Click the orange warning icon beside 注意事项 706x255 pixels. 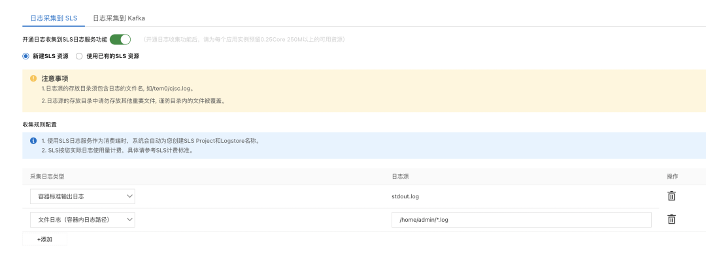33,78
